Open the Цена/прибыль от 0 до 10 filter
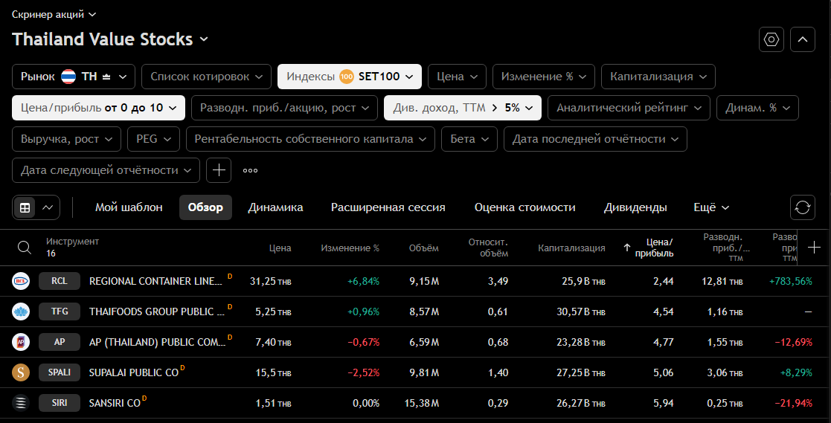This screenshot has height=423, width=831. point(99,108)
